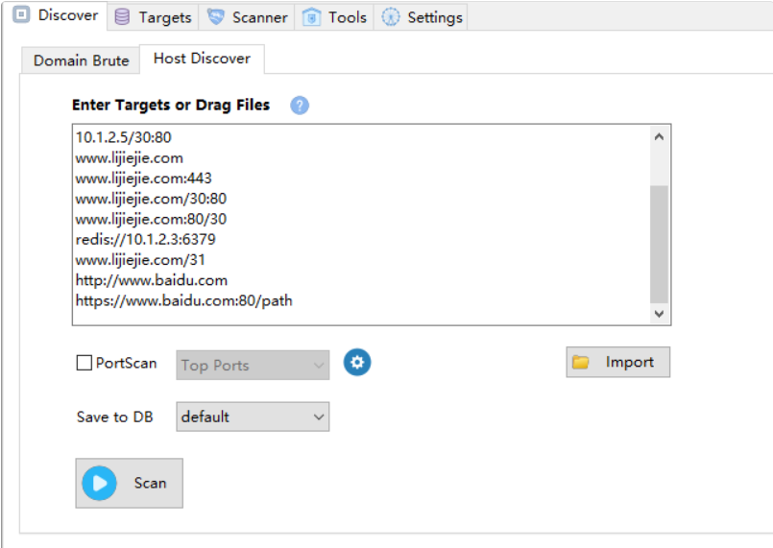Click the line https://www.baidu.com:80/path
The image size is (773, 548).
(183, 300)
